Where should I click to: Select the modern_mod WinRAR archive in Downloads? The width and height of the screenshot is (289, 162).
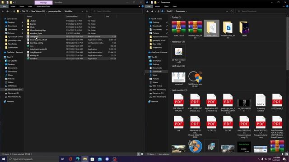(x=195, y=29)
